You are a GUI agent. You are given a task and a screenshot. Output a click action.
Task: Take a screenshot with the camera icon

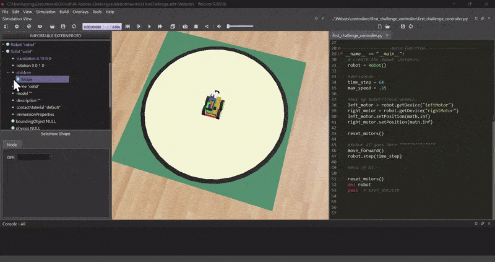(185, 27)
